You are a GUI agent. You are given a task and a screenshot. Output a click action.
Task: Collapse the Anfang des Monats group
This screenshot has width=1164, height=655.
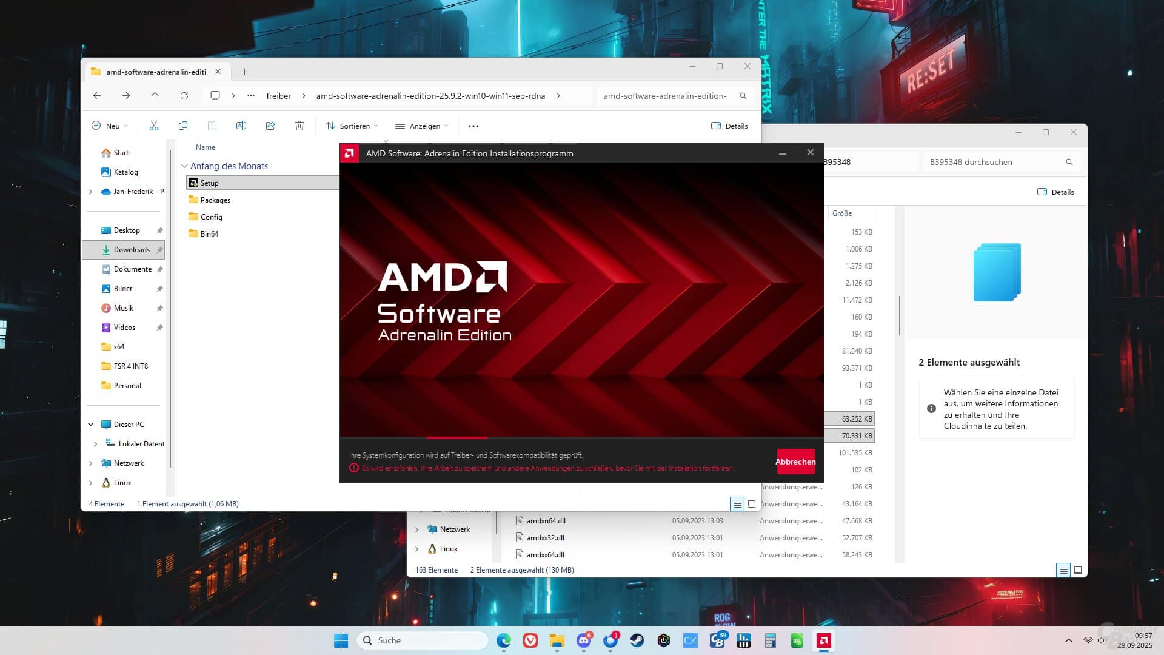point(184,166)
